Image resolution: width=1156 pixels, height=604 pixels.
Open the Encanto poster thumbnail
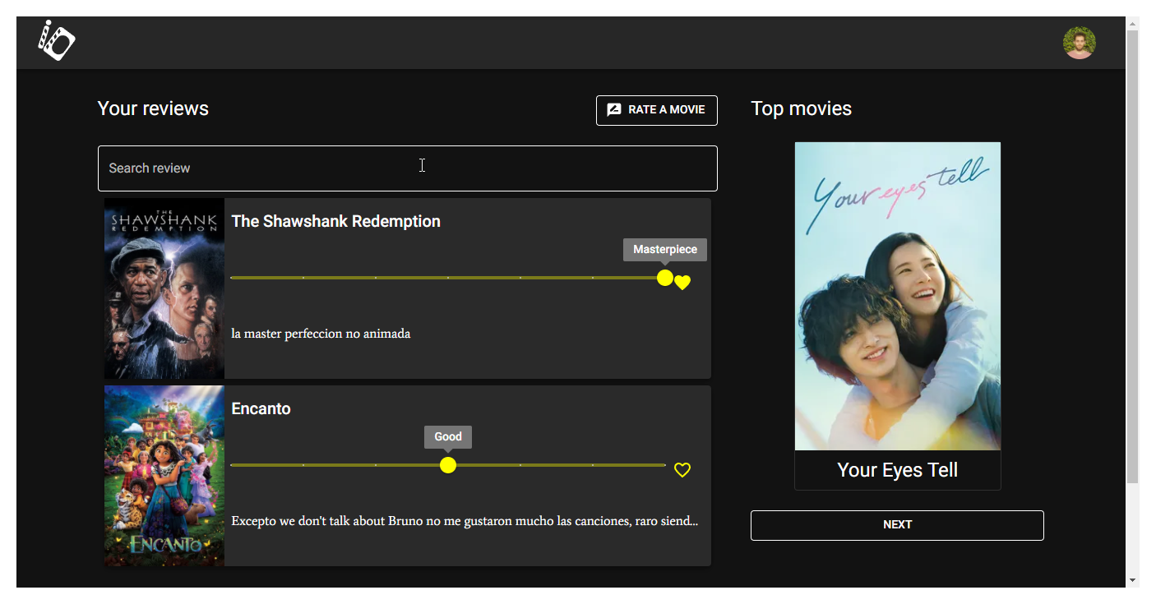click(164, 476)
